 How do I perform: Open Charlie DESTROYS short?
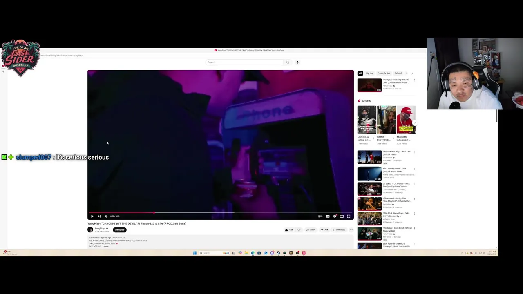pyautogui.click(x=386, y=120)
